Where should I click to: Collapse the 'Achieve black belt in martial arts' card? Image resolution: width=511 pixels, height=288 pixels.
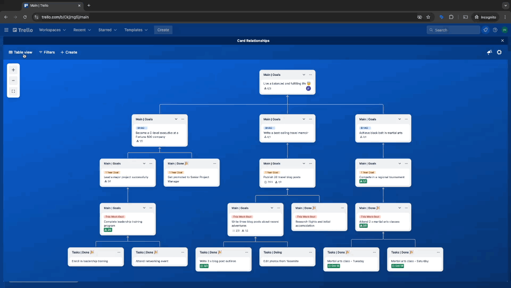[400, 119]
